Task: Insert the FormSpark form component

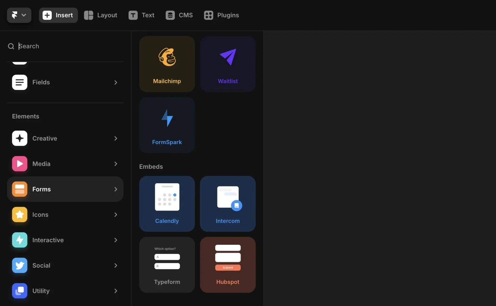Action: 167,125
